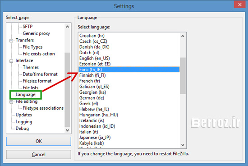
Task: Select Japanese (ja_JP) language
Action: coord(129,138)
